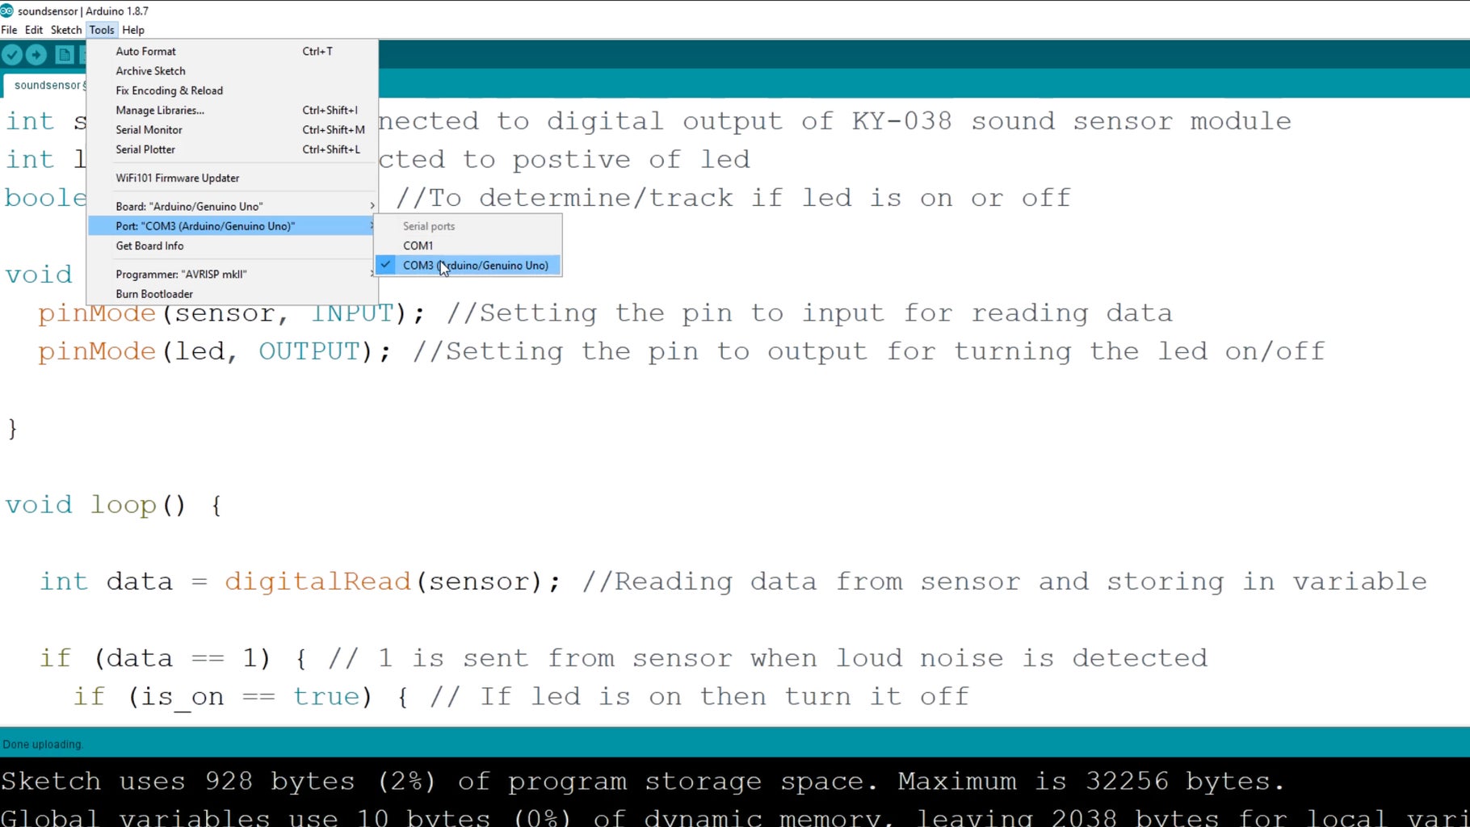
Task: Launch the Serial Plotter menu entry
Action: (233, 149)
